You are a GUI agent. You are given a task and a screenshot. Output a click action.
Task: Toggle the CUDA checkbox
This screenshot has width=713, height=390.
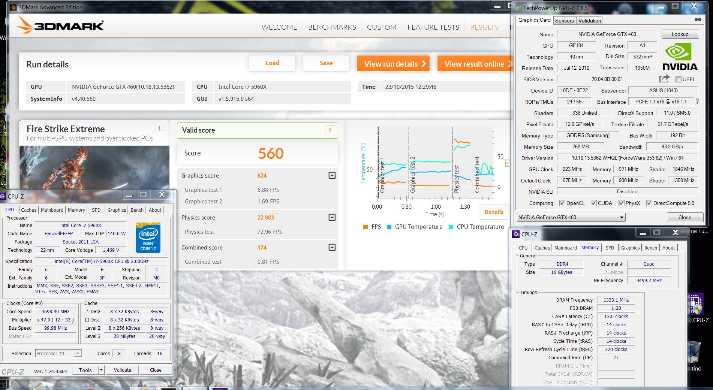point(593,203)
